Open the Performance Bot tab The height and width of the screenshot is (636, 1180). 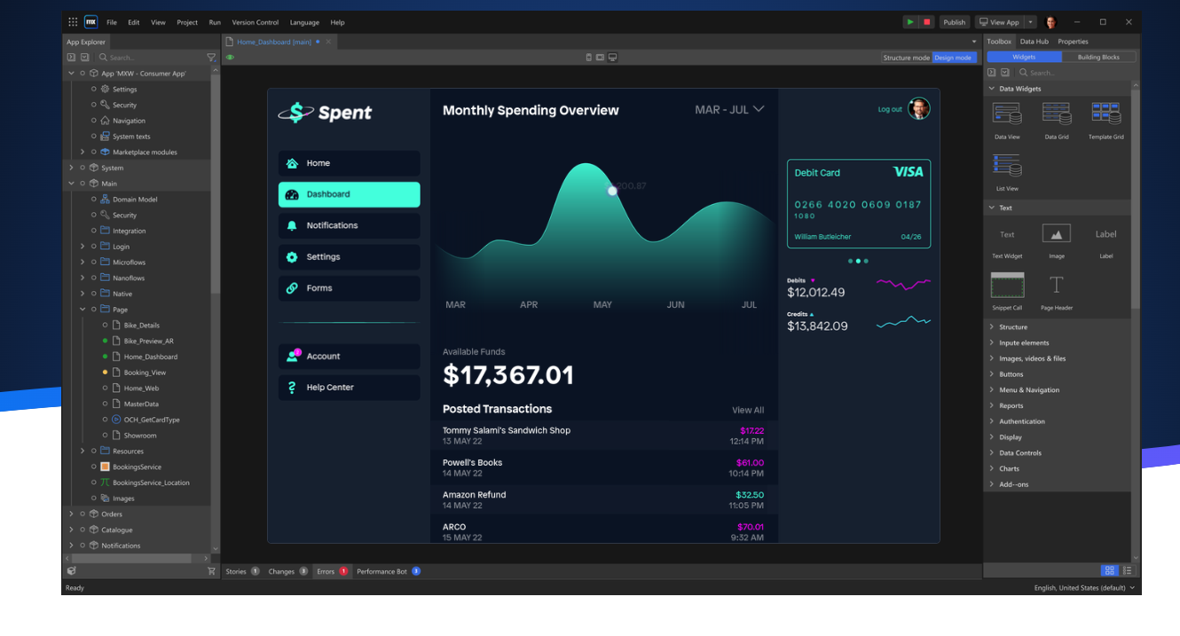click(388, 571)
